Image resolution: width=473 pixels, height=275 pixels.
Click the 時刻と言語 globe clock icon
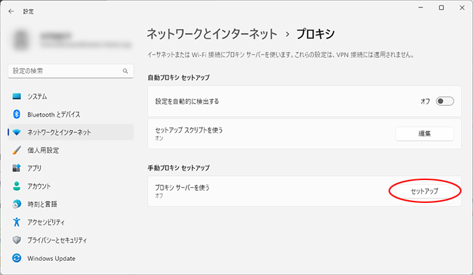click(17, 204)
